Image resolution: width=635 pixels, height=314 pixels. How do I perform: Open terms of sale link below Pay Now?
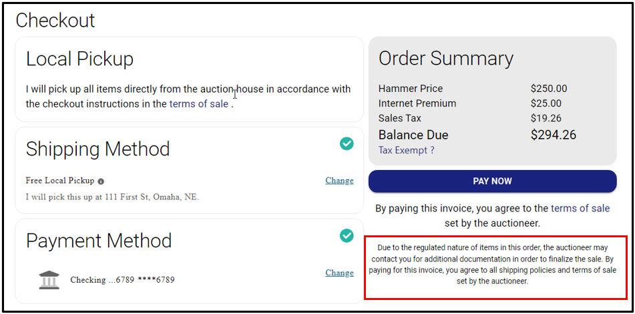(x=580, y=209)
